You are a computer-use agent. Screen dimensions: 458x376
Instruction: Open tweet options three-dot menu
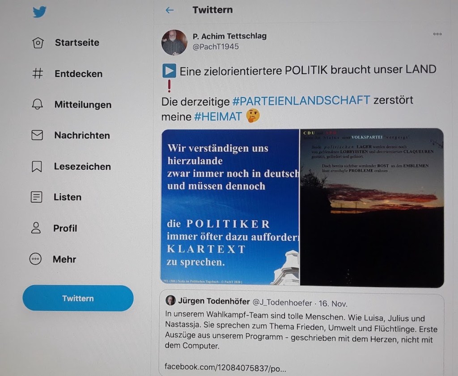click(x=437, y=34)
